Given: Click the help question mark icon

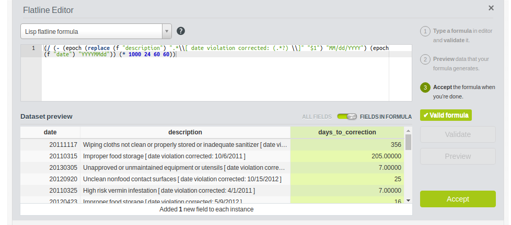Looking at the screenshot, I should click(181, 31).
